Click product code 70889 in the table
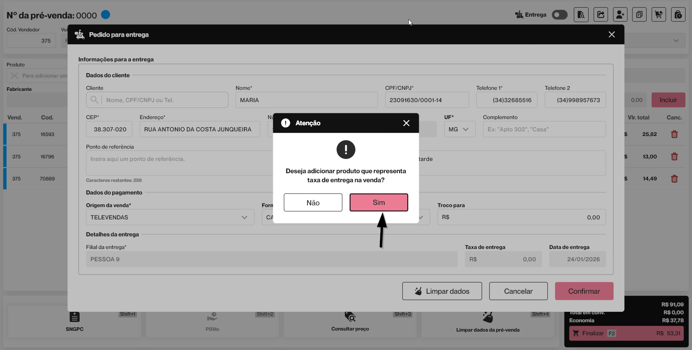692x350 pixels. [x=47, y=179]
